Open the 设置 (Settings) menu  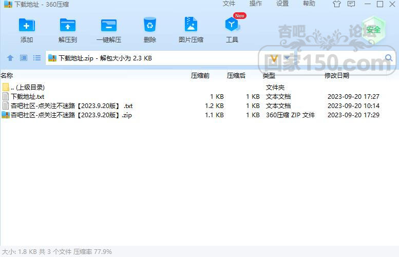(x=282, y=4)
